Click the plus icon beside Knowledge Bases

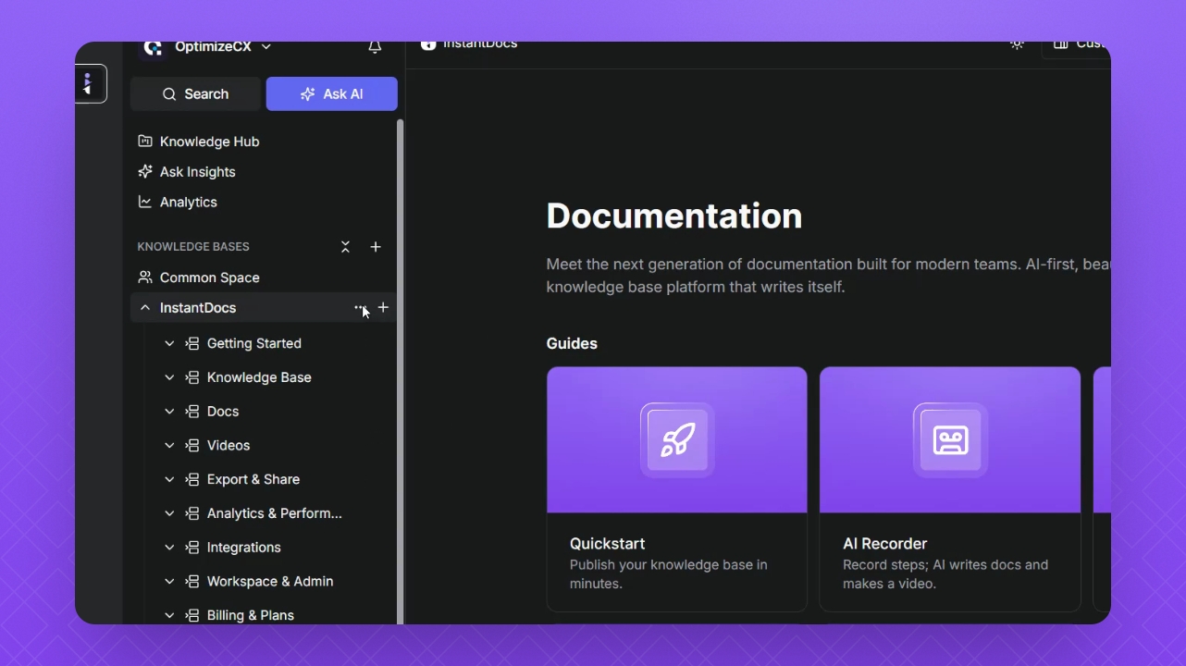[x=376, y=247]
